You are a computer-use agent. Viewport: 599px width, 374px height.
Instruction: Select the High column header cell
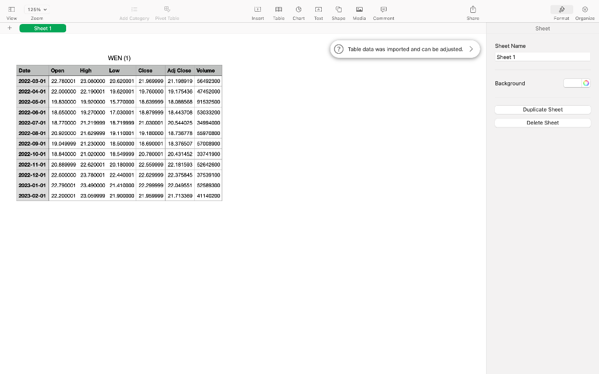(x=92, y=71)
